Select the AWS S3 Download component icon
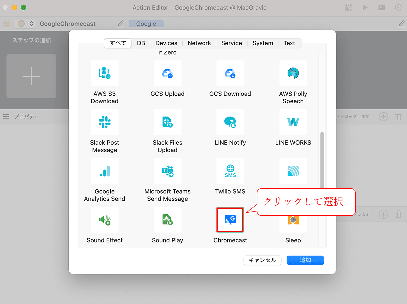The width and height of the screenshot is (407, 304). coord(104,73)
